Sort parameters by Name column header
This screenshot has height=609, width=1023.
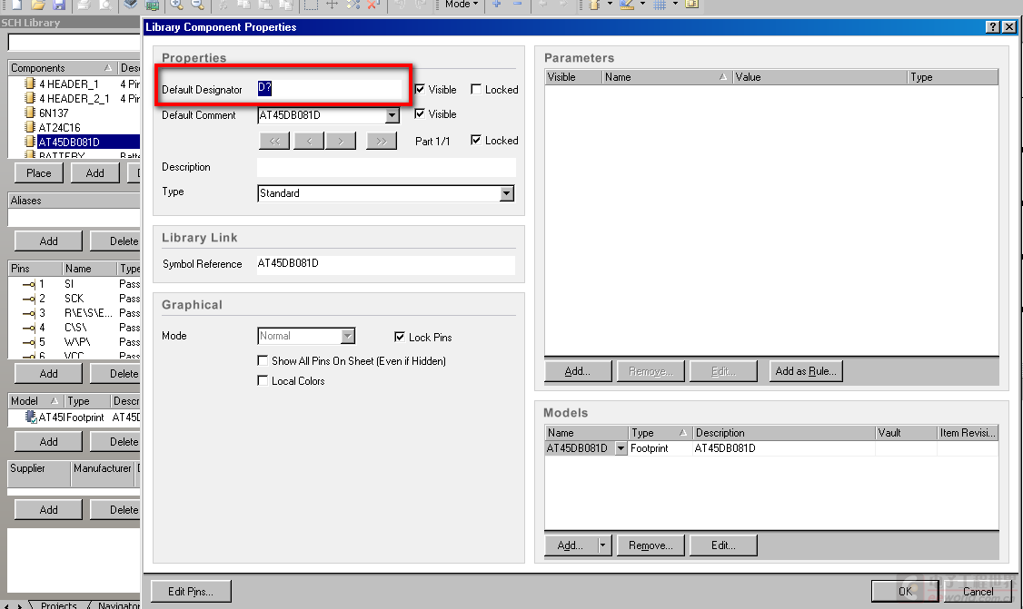coord(666,77)
